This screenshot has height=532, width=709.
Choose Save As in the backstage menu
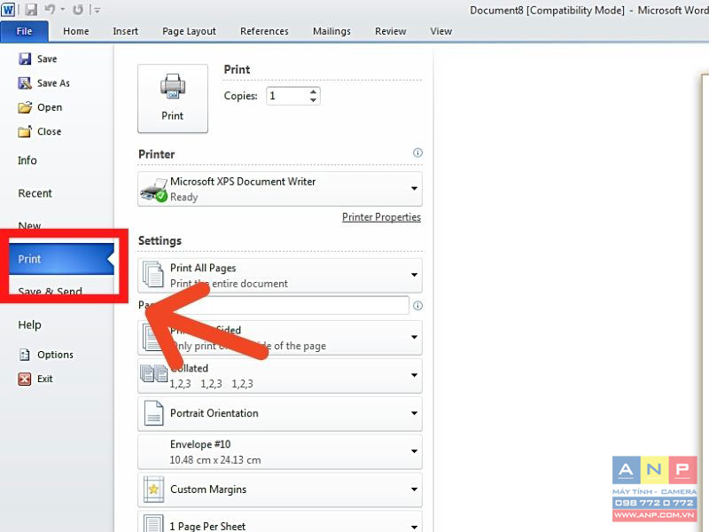click(43, 83)
